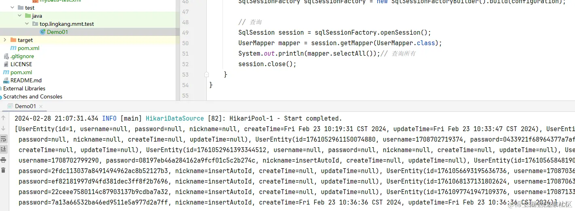Click the green java folder icon
The image size is (575, 211).
coord(28,16)
